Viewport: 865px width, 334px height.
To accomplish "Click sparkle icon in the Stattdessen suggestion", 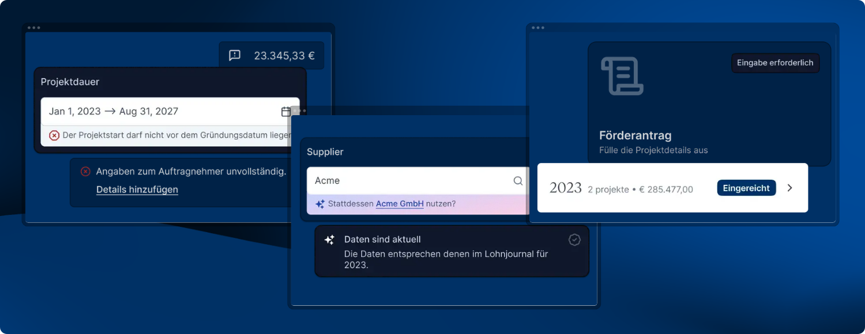I will pos(320,204).
